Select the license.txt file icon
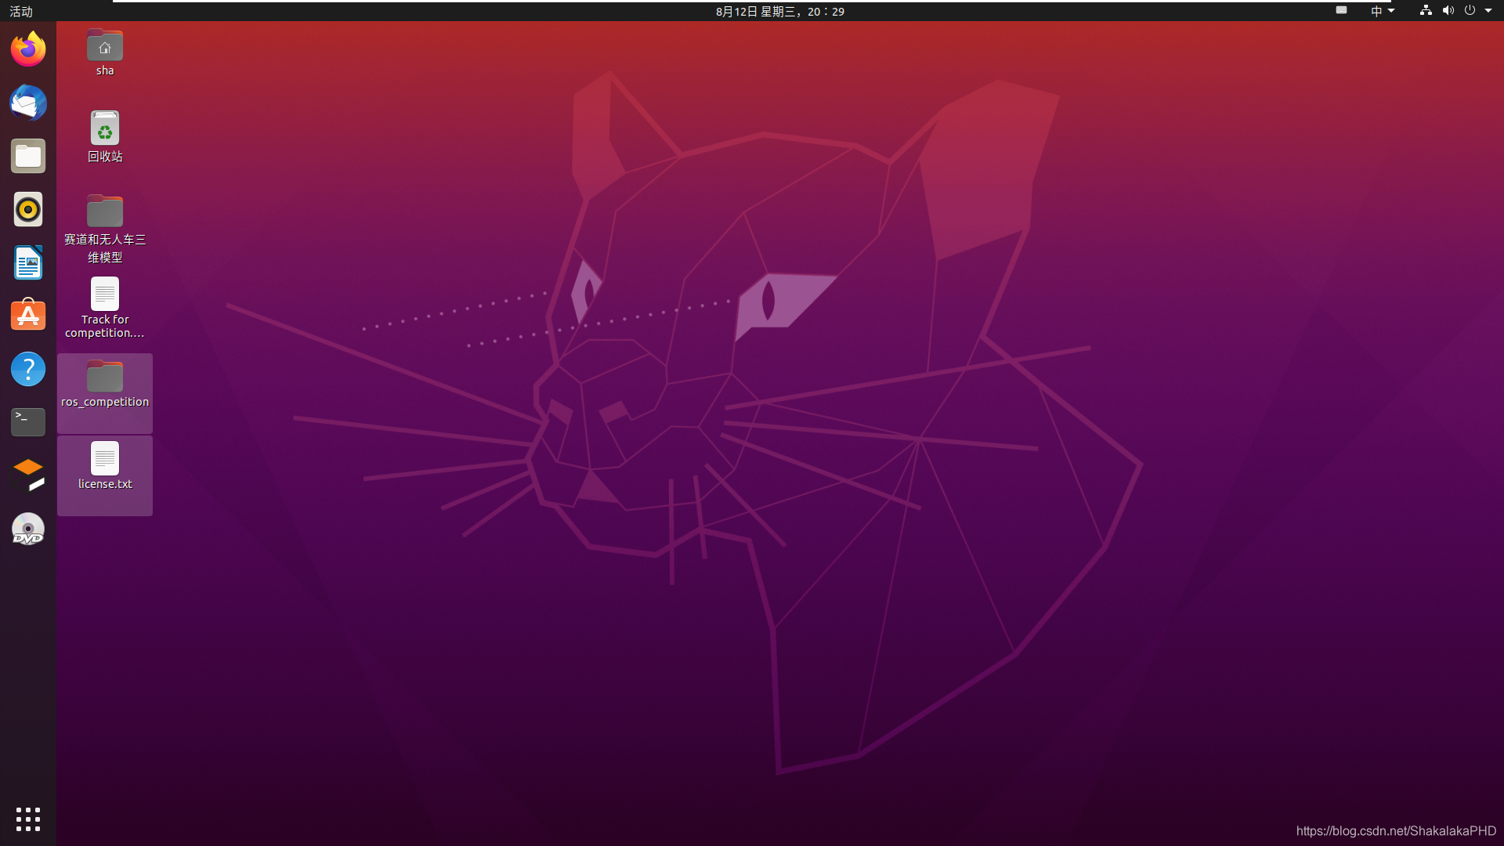The height and width of the screenshot is (846, 1504). click(105, 458)
